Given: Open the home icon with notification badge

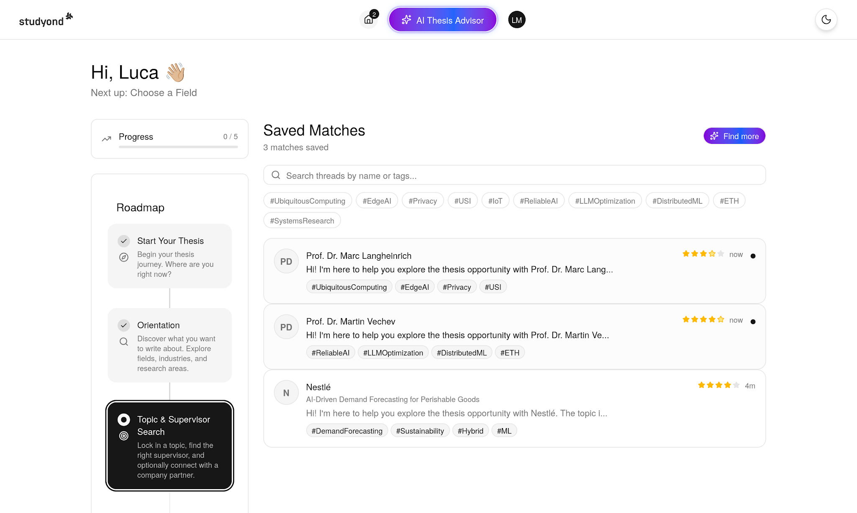Looking at the screenshot, I should [x=369, y=20].
